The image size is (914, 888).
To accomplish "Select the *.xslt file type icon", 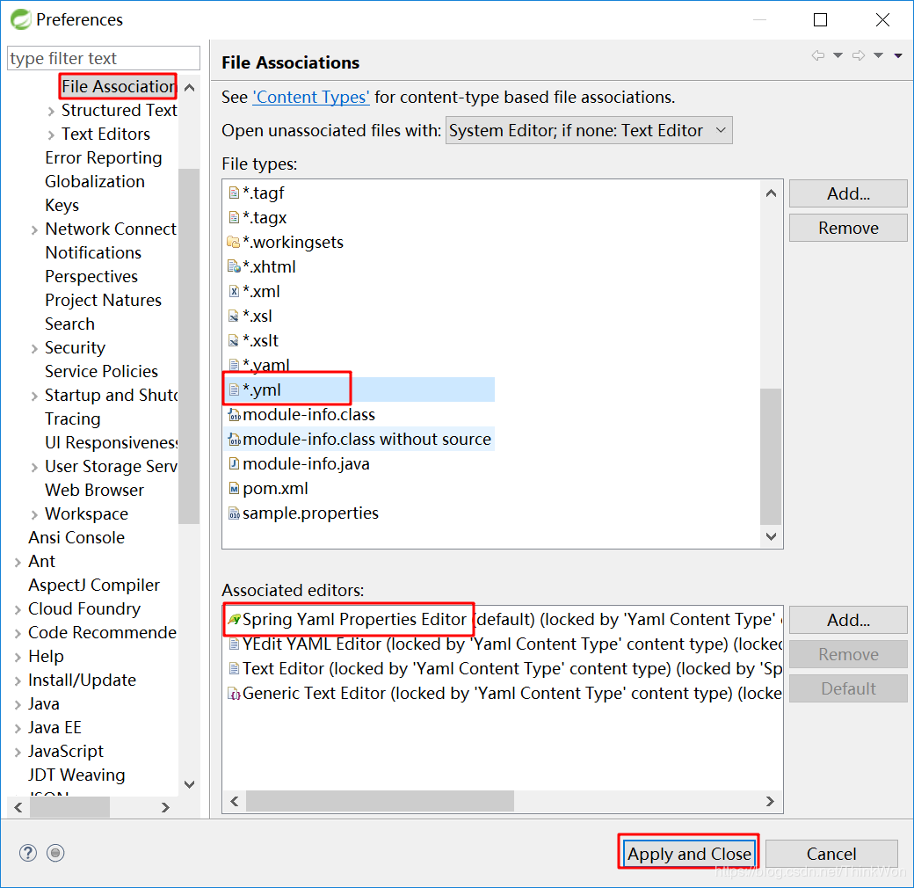I will (234, 340).
